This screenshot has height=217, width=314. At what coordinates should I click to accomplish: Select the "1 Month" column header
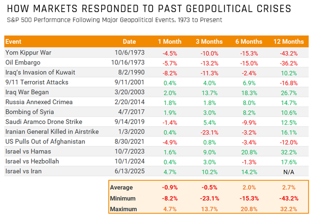click(x=169, y=42)
